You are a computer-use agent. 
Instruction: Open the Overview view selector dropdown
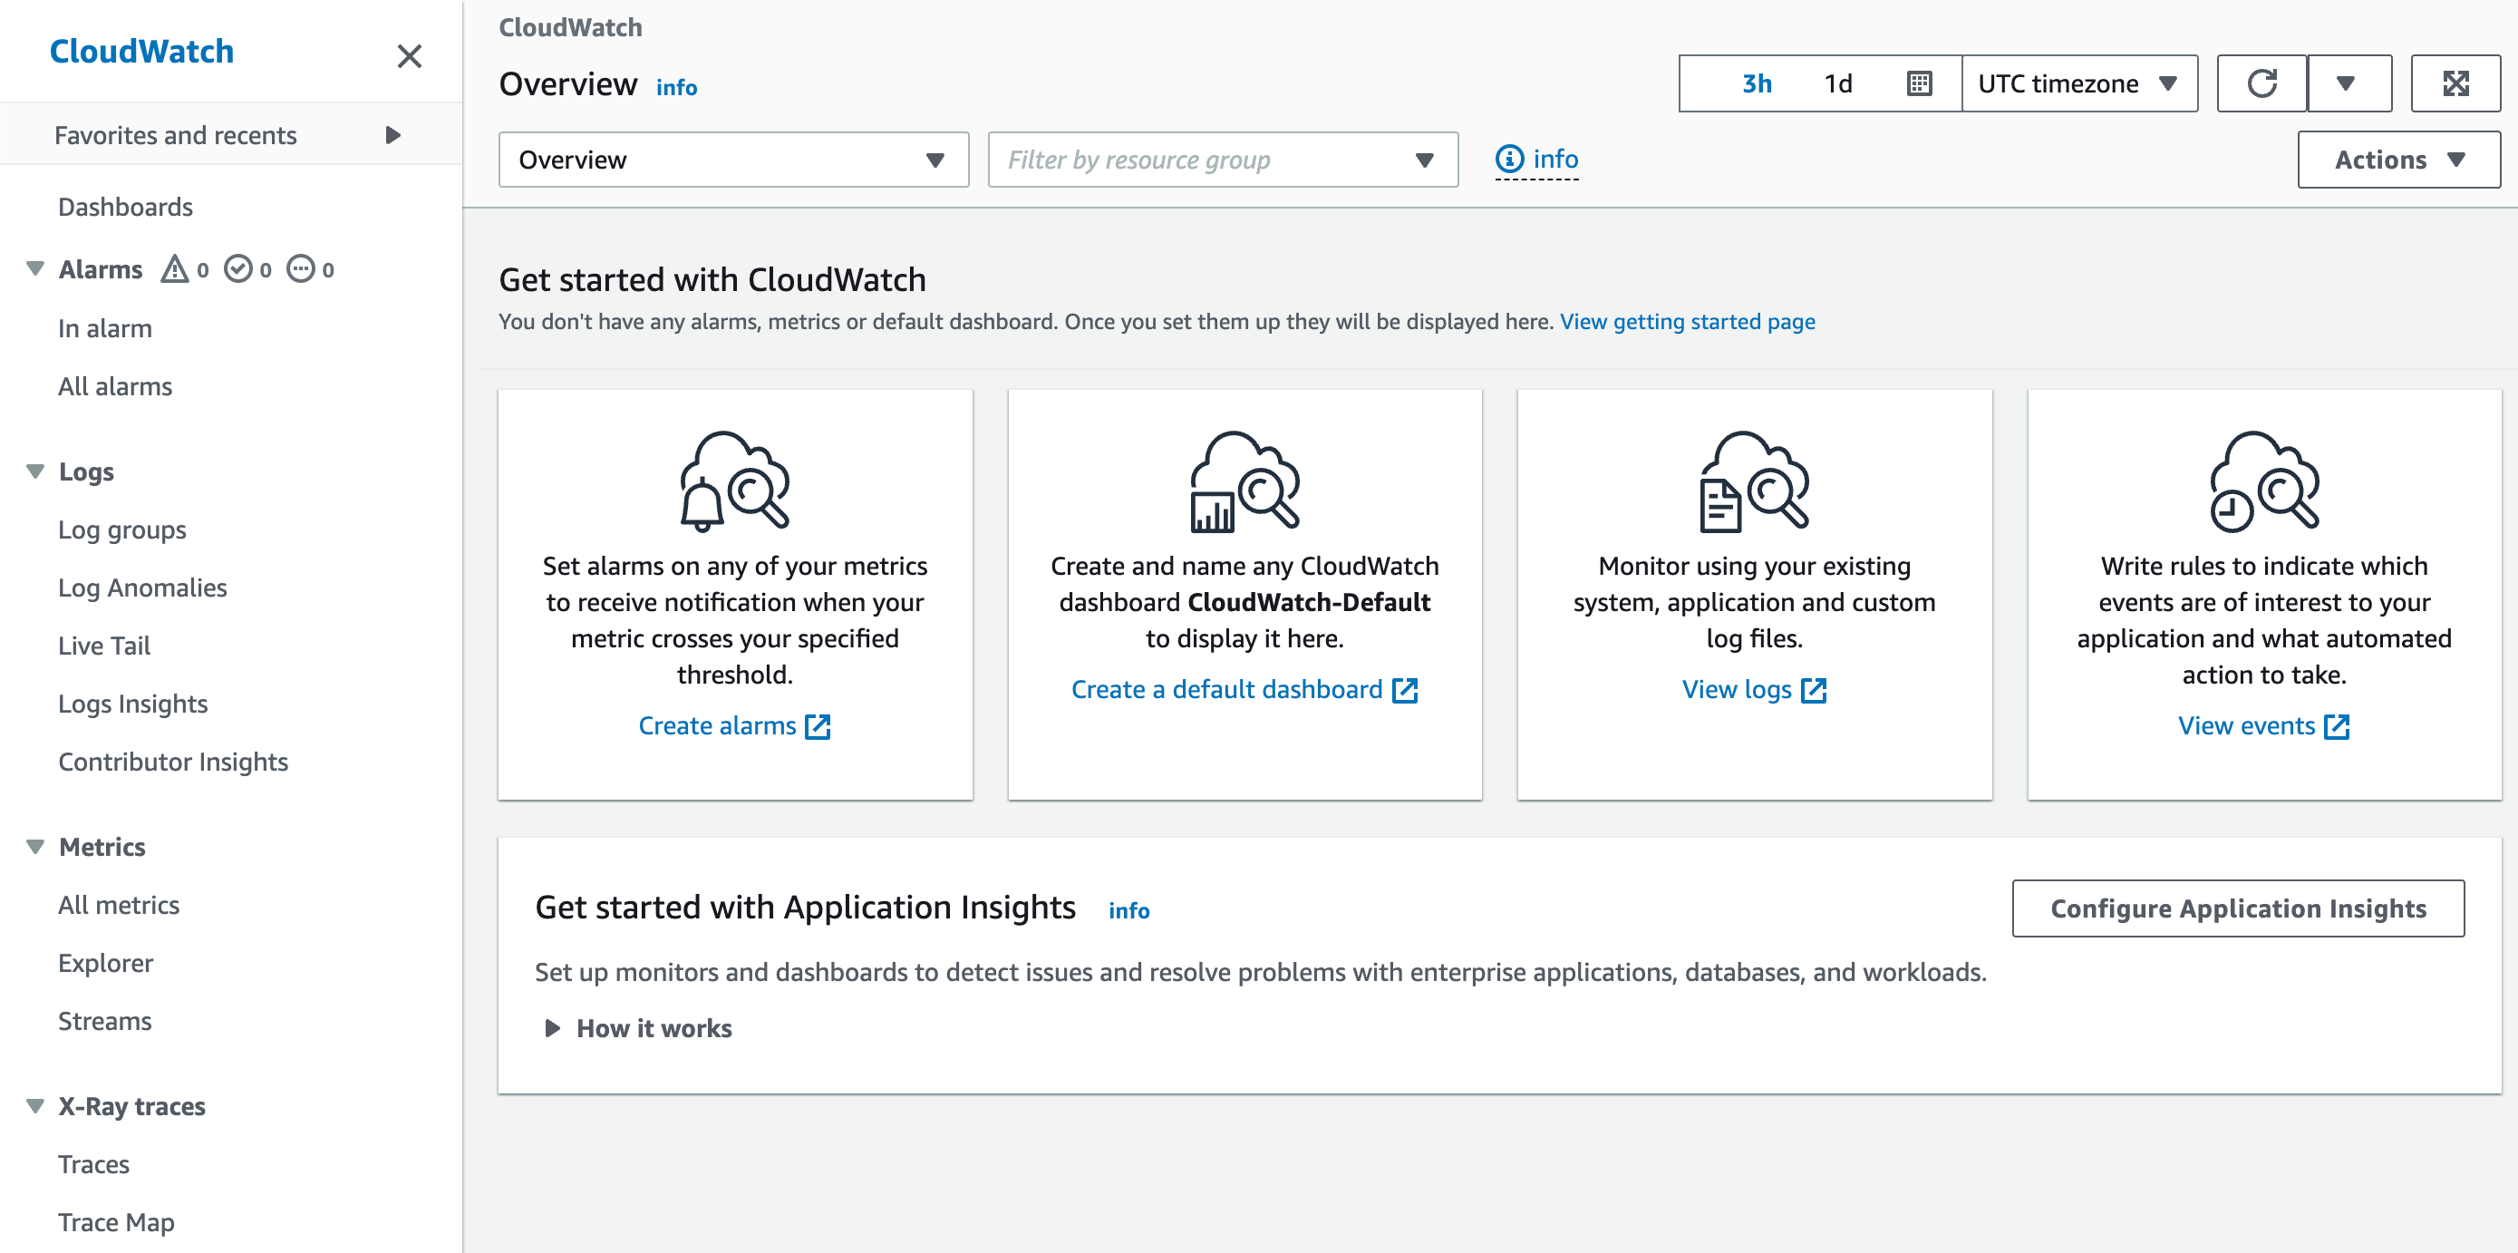pyautogui.click(x=733, y=160)
